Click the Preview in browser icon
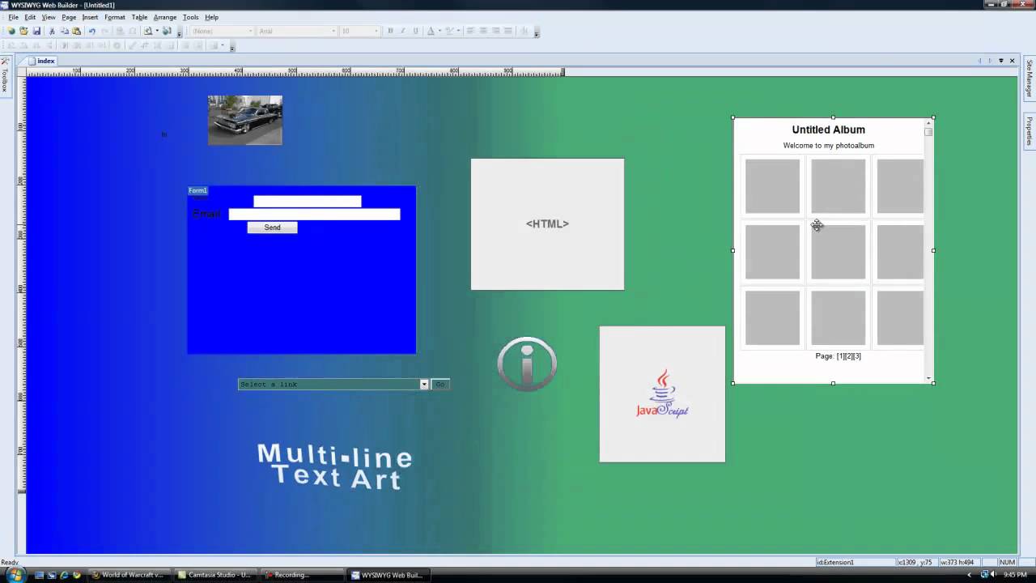 point(148,31)
